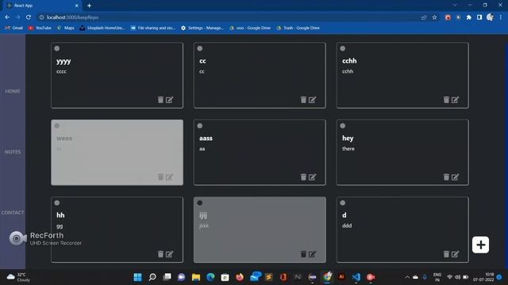
Task: Click the localhost address bar
Action: click(227, 17)
